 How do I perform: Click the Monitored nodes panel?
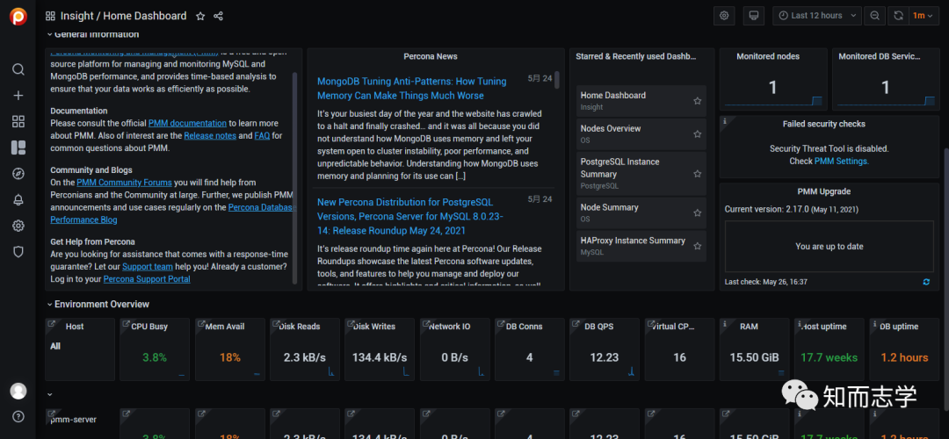(x=773, y=79)
